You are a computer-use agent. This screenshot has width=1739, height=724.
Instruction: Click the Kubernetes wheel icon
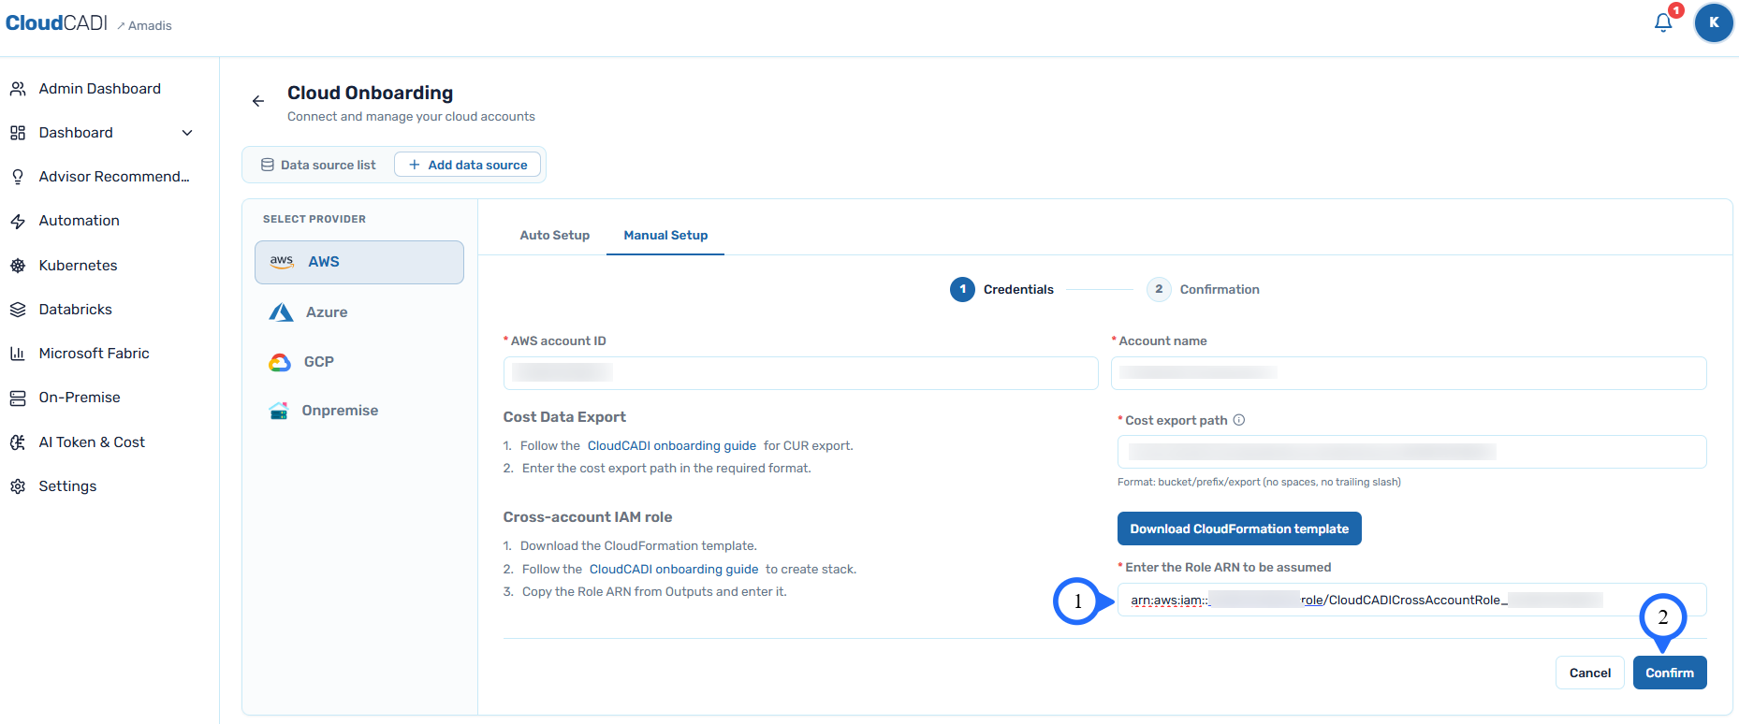coord(18,266)
